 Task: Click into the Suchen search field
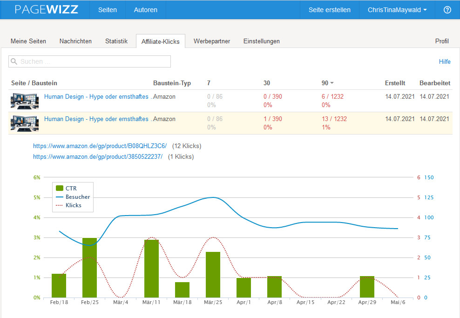tap(93, 61)
